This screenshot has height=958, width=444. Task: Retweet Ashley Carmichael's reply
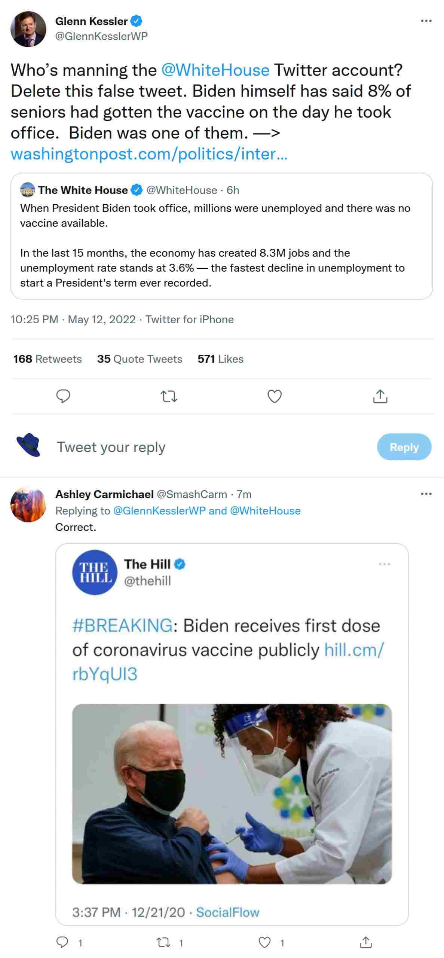pyautogui.click(x=163, y=942)
